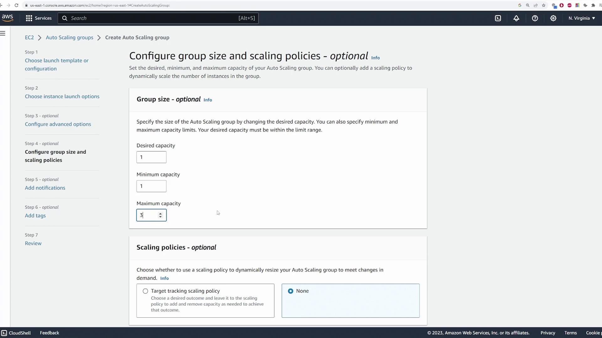602x338 pixels.
Task: Open the notifications bell icon
Action: click(516, 18)
